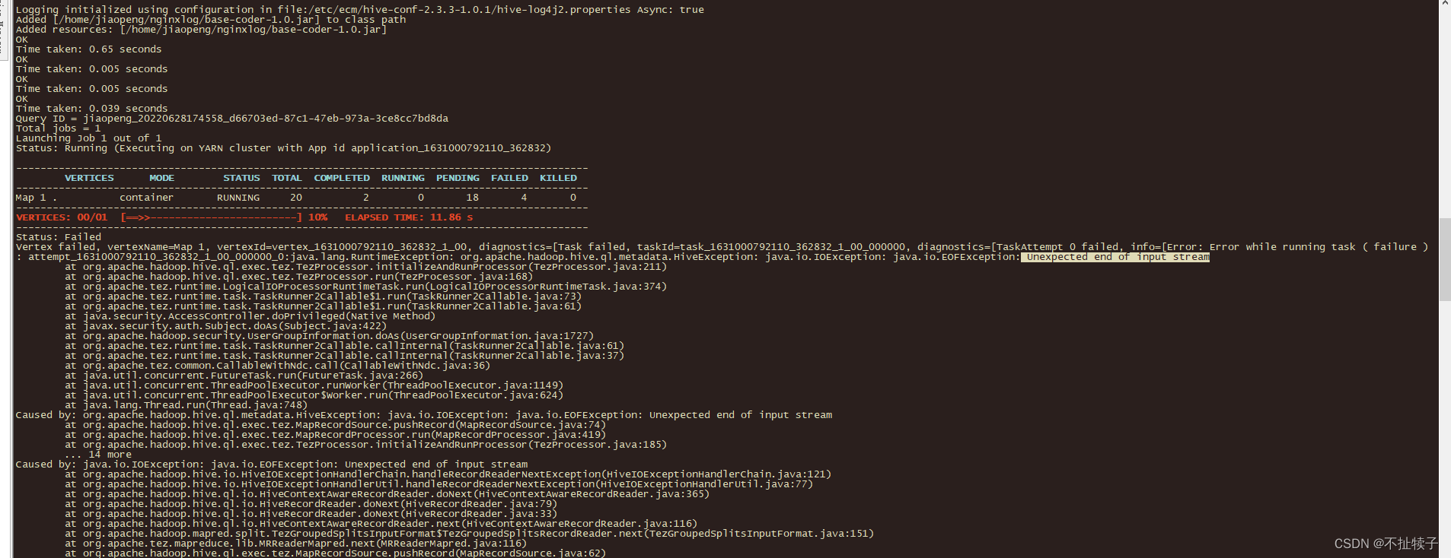Click the 'Subject.doAs(Subject.java:422)' line
Image resolution: width=1451 pixels, height=558 pixels.
pyautogui.click(x=225, y=326)
